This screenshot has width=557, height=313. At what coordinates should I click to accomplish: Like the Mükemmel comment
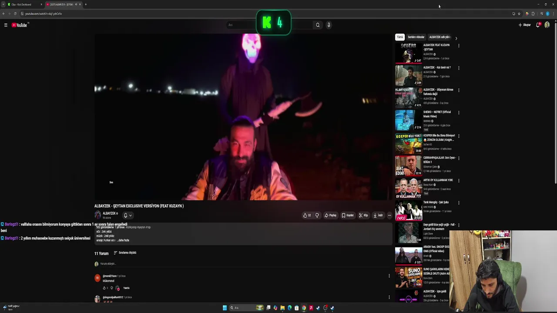(x=104, y=288)
